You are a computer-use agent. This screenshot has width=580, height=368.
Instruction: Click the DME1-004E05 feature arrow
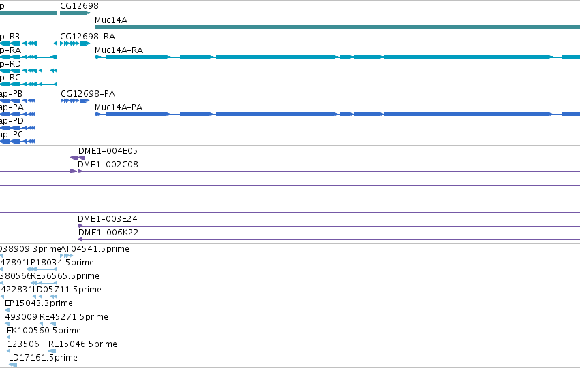78,158
